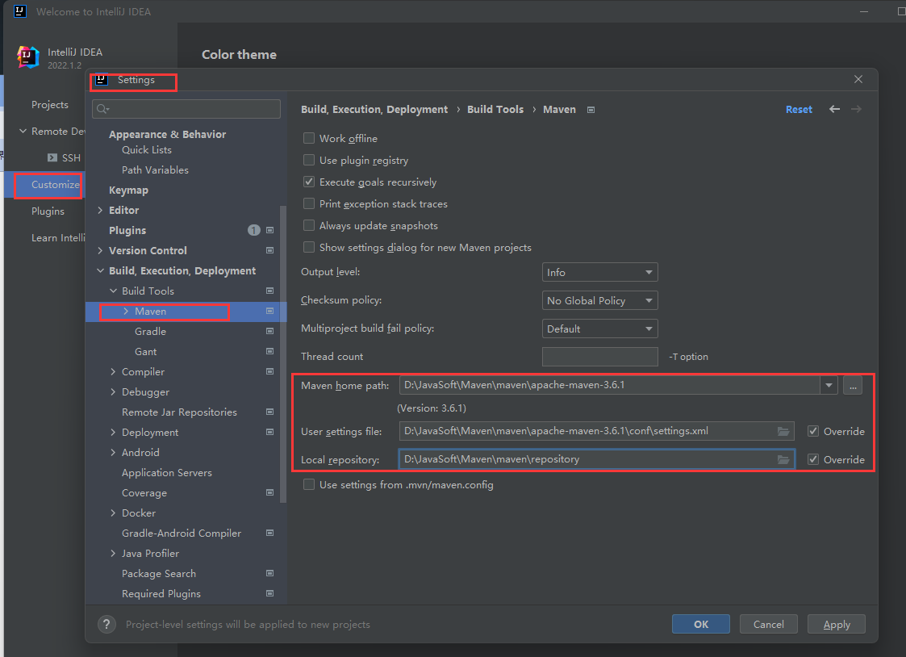The image size is (906, 657).
Task: Collapse the Build Tools node
Action: 113,291
